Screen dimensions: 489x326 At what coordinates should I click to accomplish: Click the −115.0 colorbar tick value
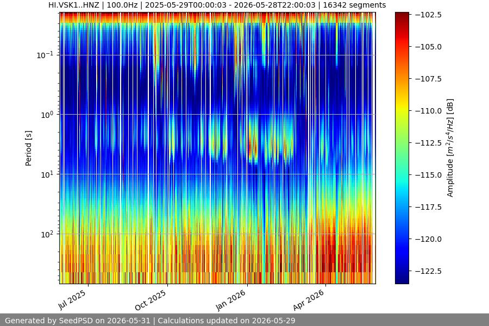(429, 175)
